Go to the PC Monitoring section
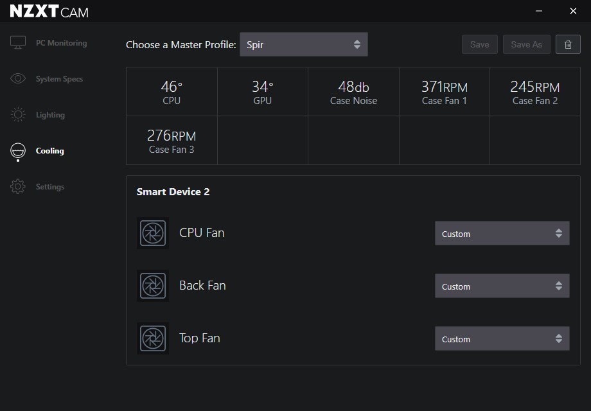 coord(61,43)
